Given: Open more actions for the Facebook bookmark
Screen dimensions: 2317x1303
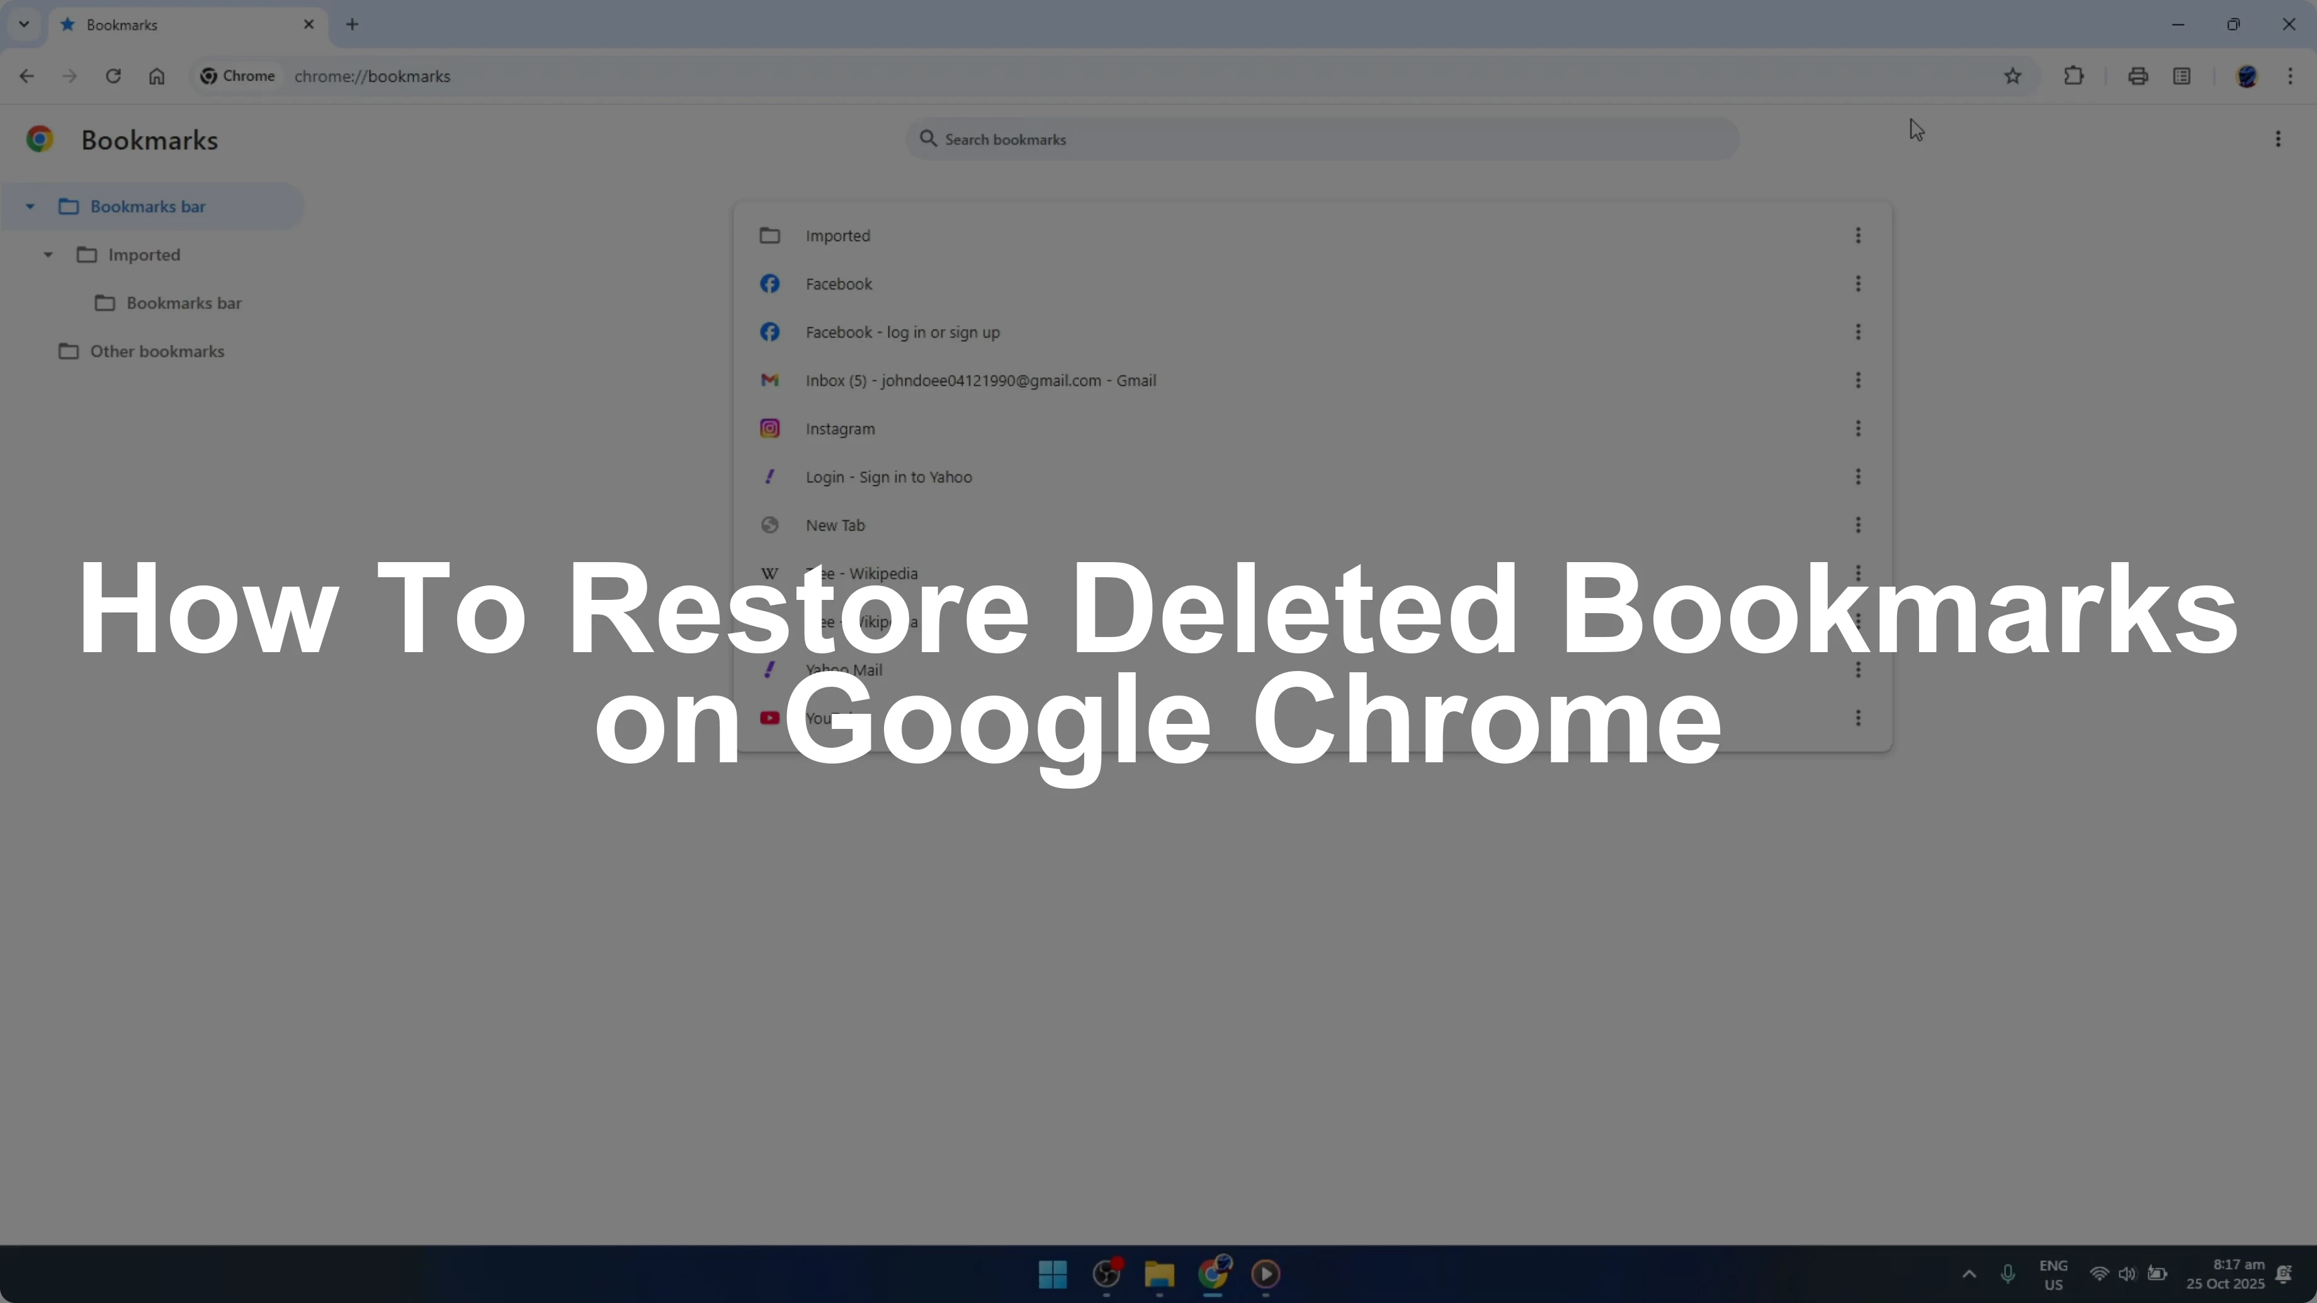Looking at the screenshot, I should coord(1857,284).
